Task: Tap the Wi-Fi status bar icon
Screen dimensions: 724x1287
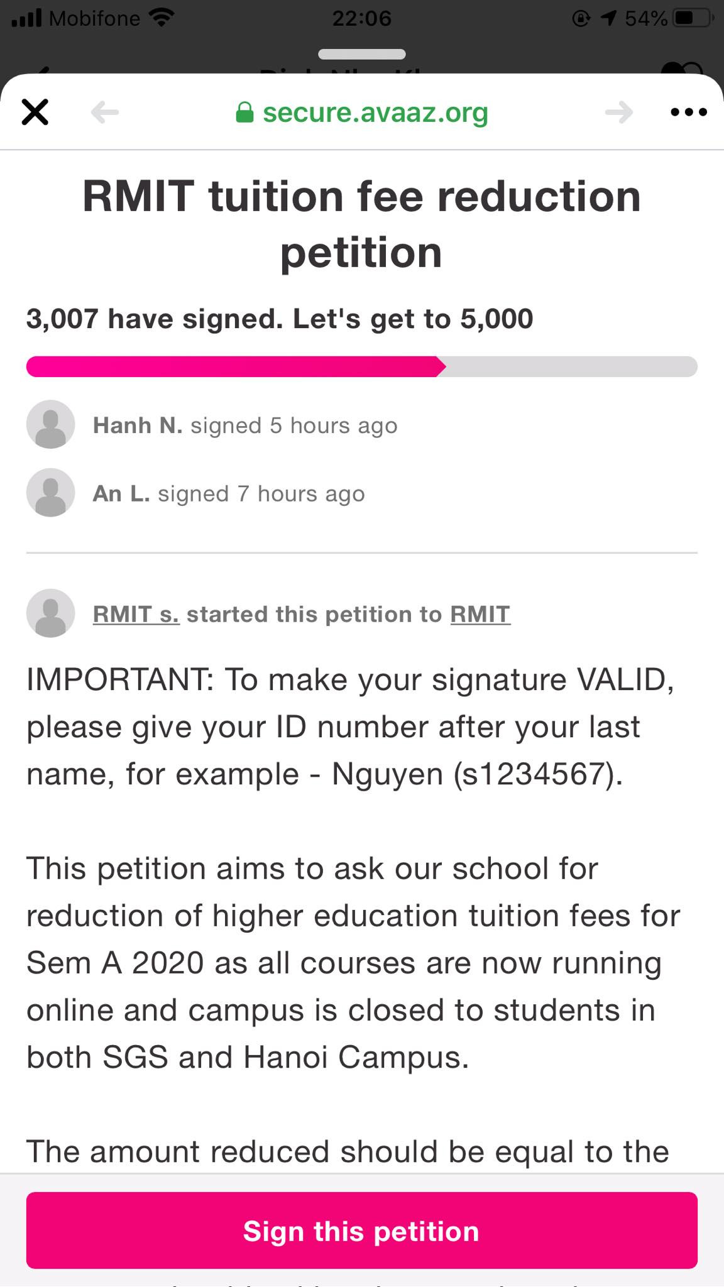Action: point(162,18)
